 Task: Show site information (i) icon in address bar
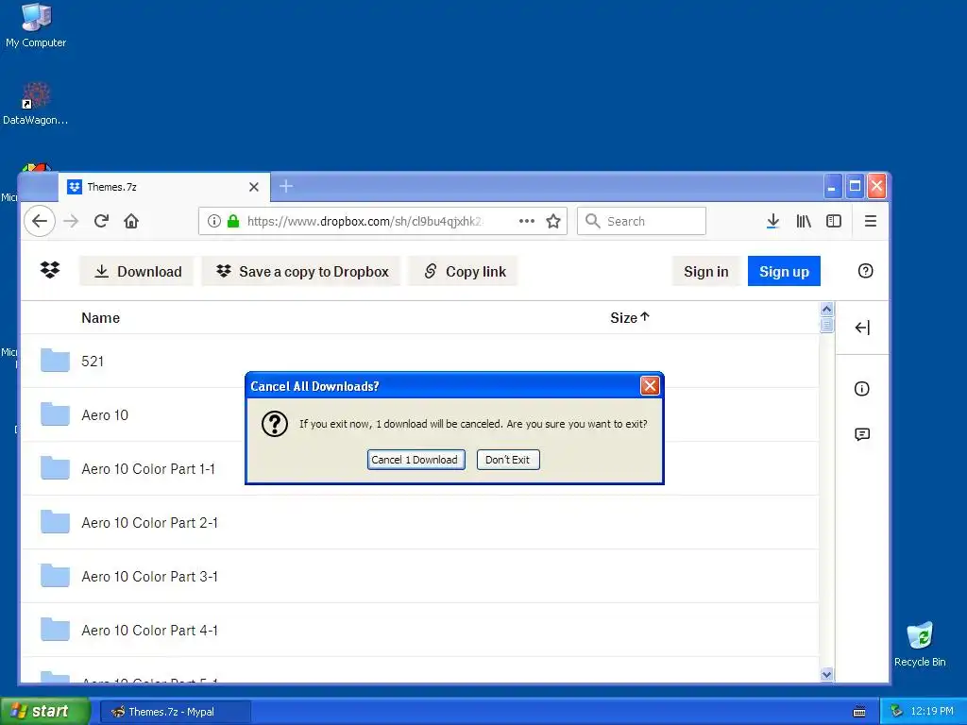coord(213,221)
